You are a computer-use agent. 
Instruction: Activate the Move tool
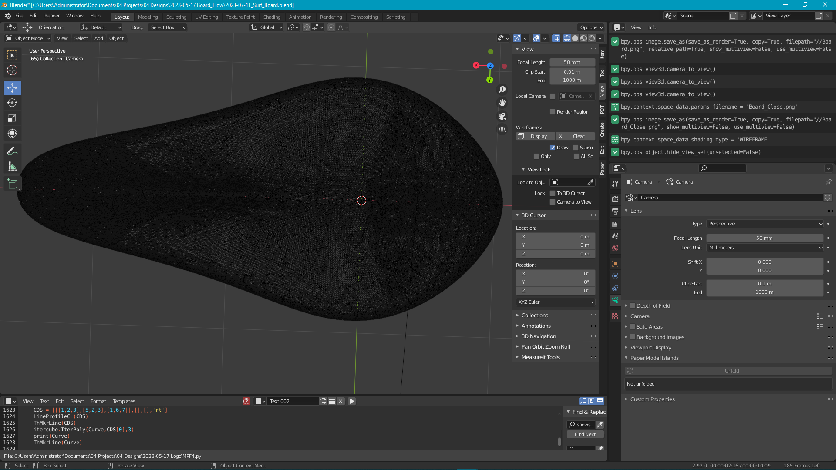pos(12,88)
